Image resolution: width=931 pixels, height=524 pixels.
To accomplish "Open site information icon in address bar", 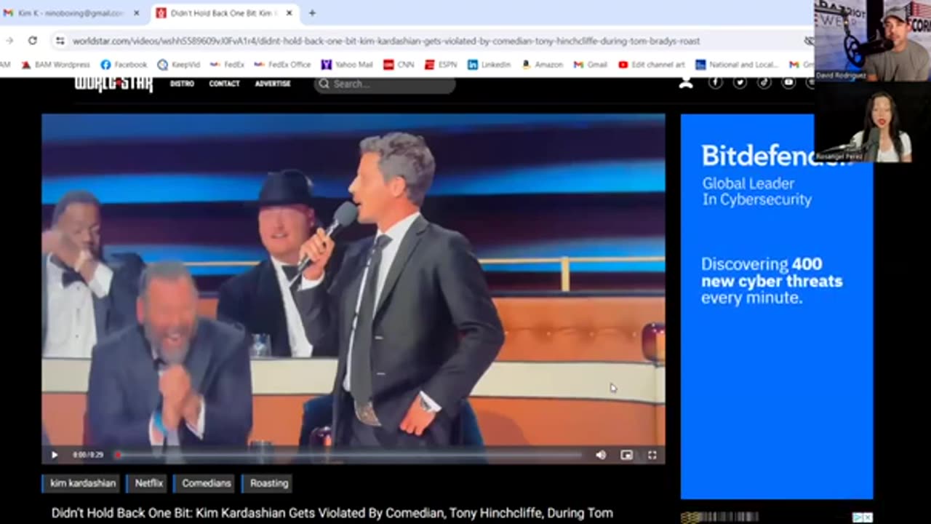I will 60,41.
